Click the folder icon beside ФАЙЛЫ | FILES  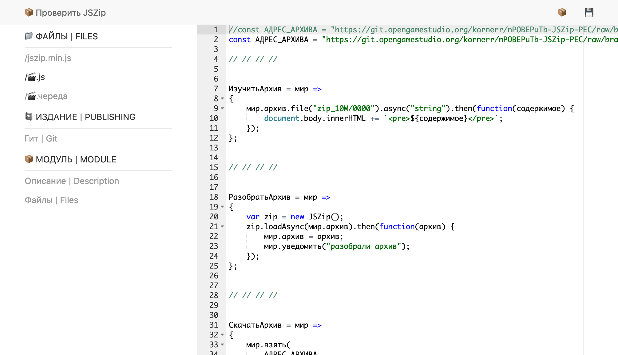[29, 36]
